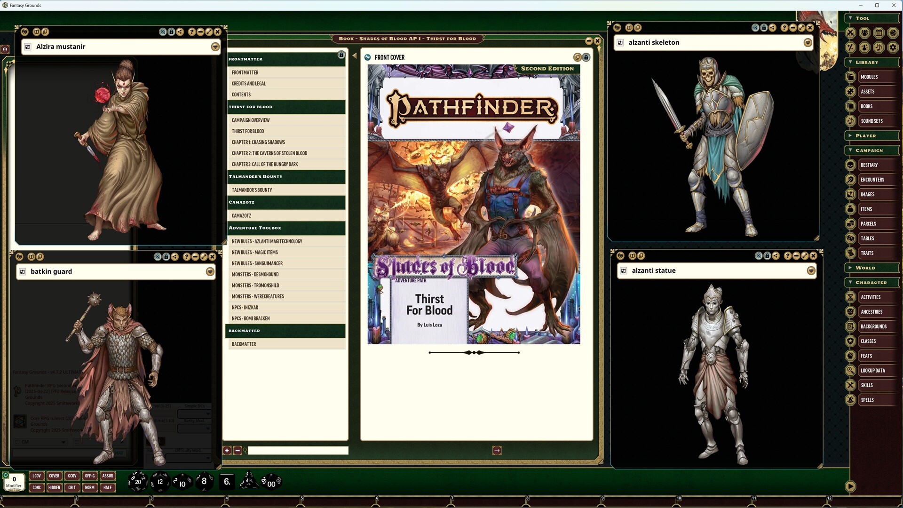The height and width of the screenshot is (508, 903).
Task: Expand the Player sidebar section
Action: [850, 136]
